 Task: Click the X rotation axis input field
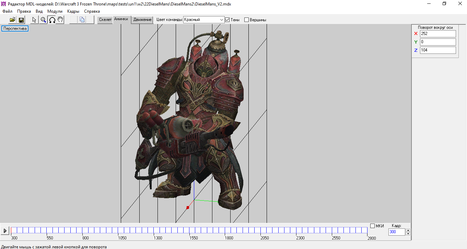(437, 34)
